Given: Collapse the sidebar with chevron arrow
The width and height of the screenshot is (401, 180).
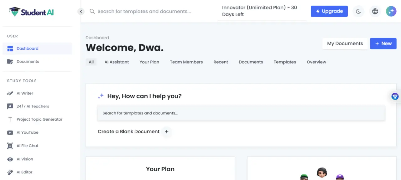Looking at the screenshot, I should [81, 12].
